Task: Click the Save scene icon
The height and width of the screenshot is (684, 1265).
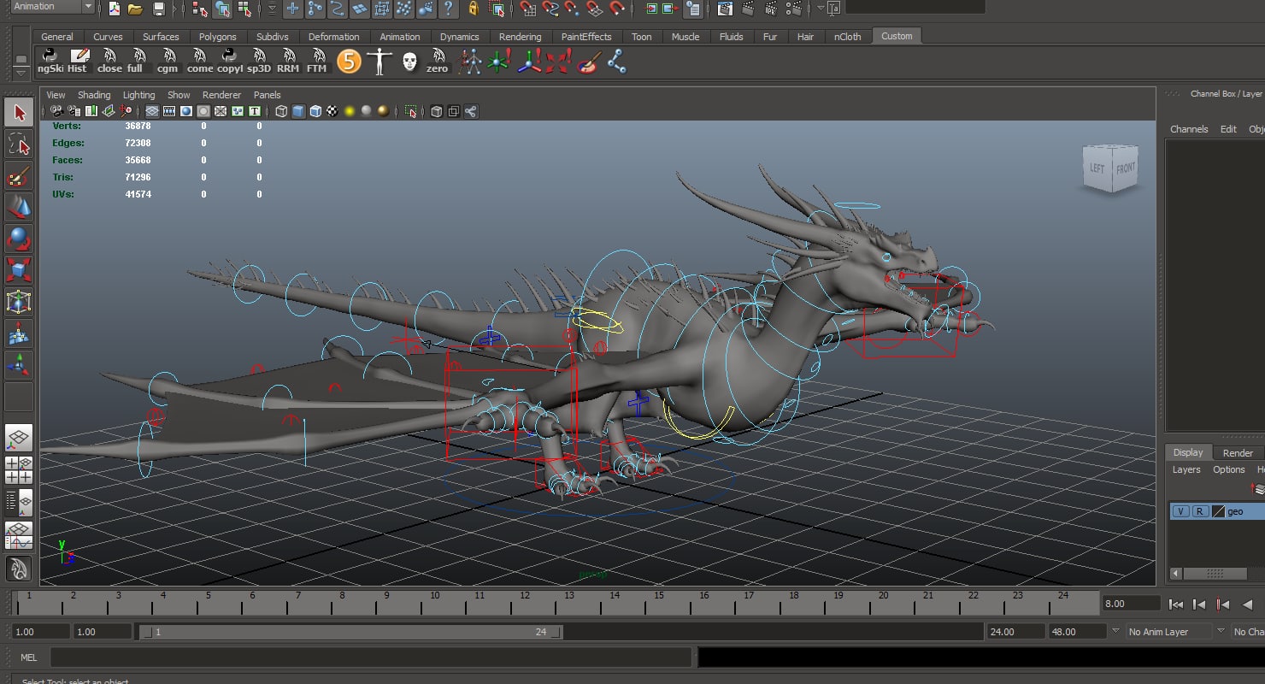Action: pyautogui.click(x=158, y=9)
